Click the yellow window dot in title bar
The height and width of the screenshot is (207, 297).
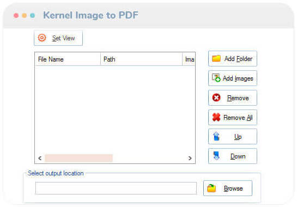tap(24, 15)
